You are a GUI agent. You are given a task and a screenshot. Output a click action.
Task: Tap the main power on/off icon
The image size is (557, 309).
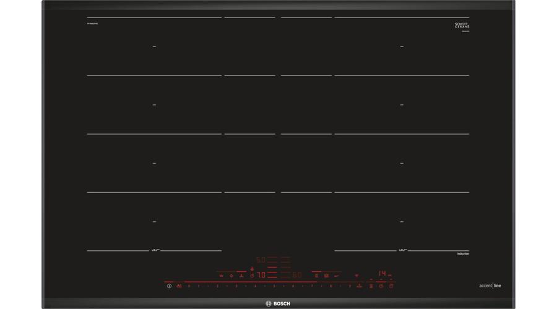coord(169,286)
